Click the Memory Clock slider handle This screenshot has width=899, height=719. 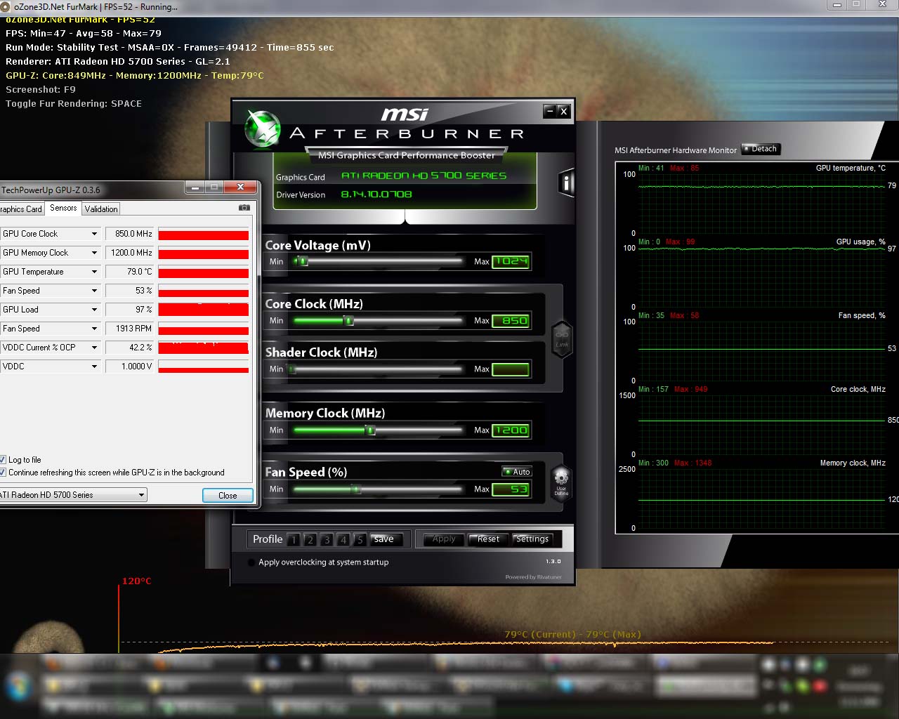coord(371,430)
